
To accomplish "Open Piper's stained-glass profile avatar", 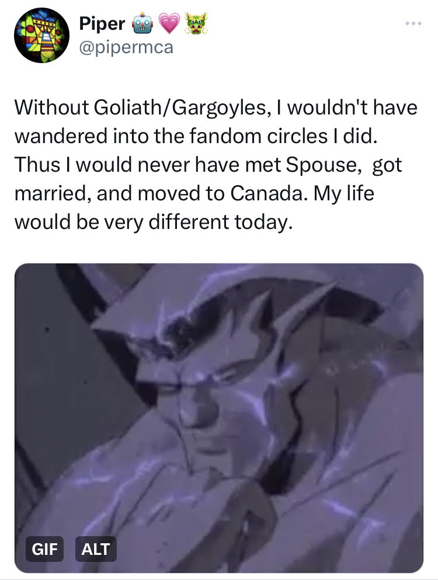I will click(41, 35).
